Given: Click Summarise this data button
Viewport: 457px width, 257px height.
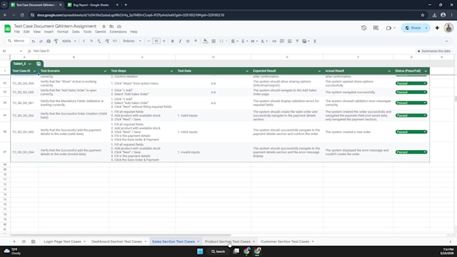Looking at the screenshot, I should [x=433, y=51].
